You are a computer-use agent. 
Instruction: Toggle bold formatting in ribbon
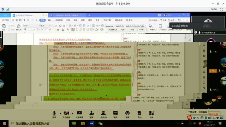pos(25,30)
